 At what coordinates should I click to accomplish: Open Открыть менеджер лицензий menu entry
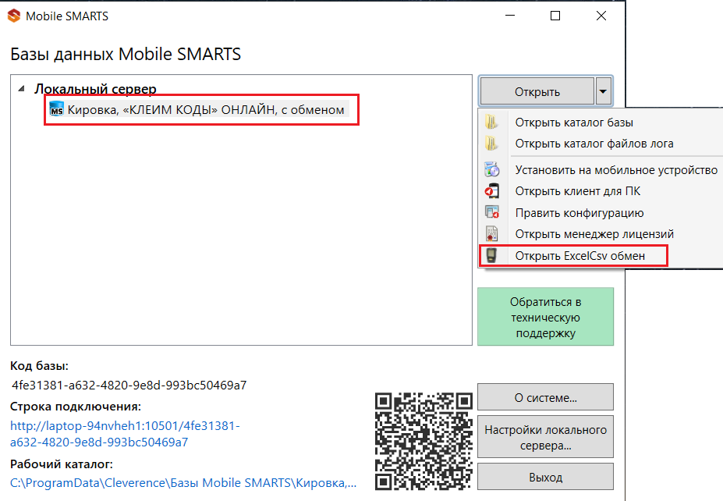pyautogui.click(x=594, y=234)
